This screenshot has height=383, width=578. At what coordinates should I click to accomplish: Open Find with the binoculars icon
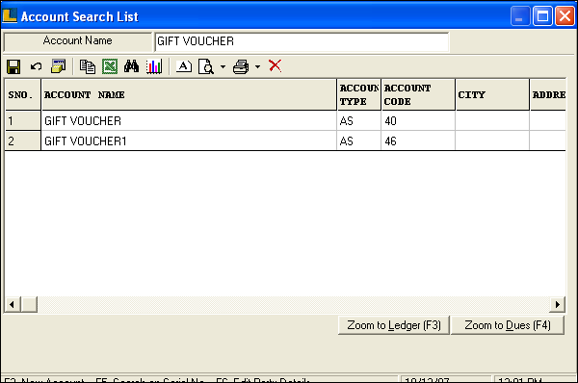(x=132, y=66)
